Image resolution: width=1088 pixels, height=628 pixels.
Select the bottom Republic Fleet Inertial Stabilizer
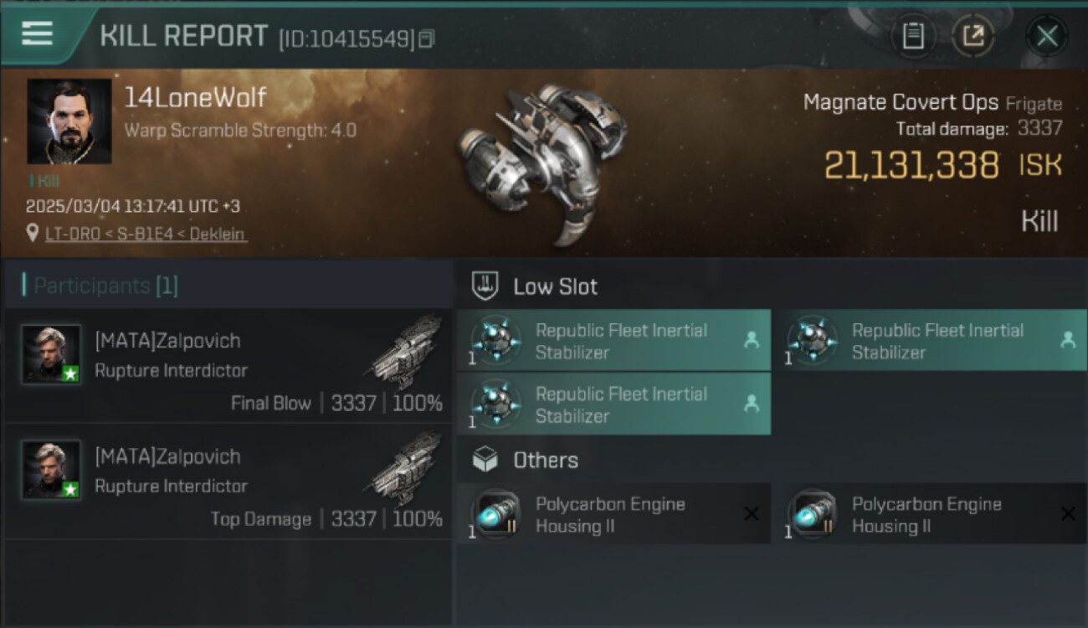(613, 404)
